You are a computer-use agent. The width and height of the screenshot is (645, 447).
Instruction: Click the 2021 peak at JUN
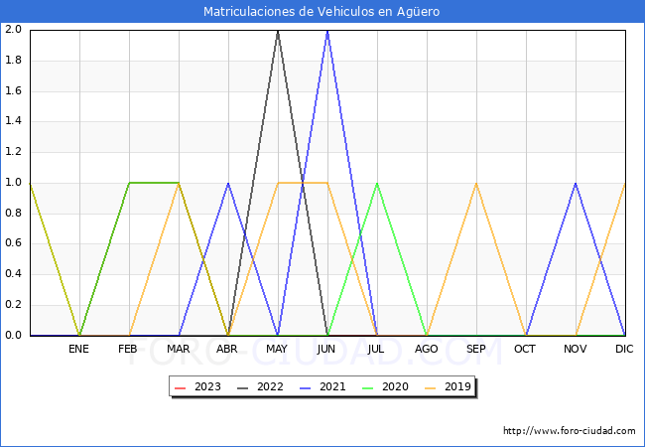click(327, 31)
